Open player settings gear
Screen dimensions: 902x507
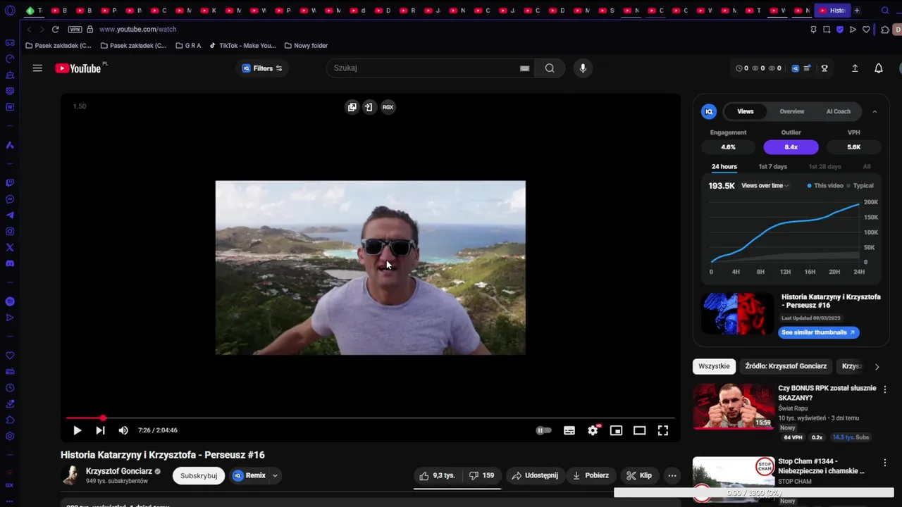coord(593,430)
